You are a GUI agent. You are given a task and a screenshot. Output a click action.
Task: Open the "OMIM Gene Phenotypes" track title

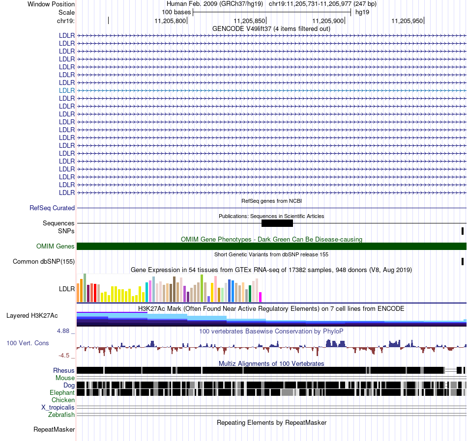click(271, 240)
